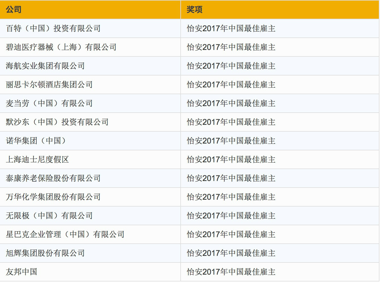Image resolution: width=380 pixels, height=282 pixels.
Task: Select the 旭辉集团股份有限公司 entry
Action: 45,253
